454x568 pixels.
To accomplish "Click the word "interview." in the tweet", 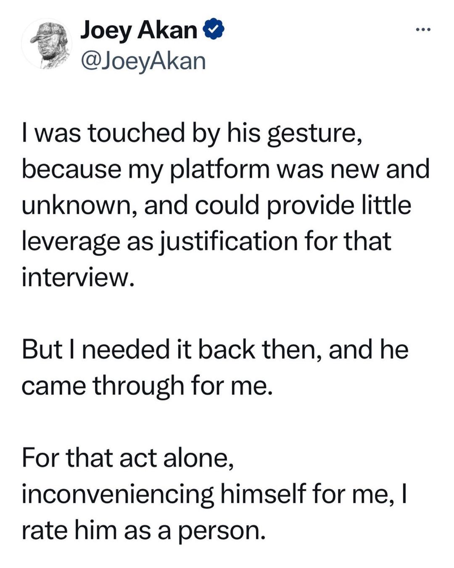I will tap(78, 277).
